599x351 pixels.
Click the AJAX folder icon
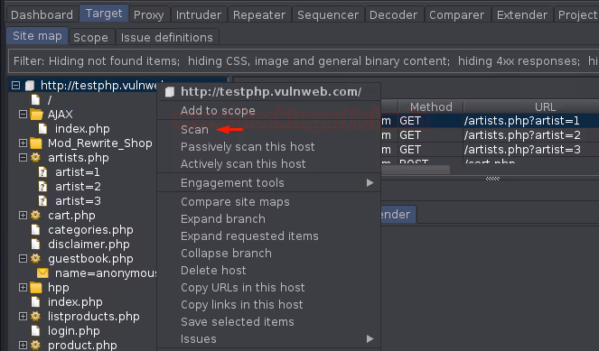pos(36,115)
